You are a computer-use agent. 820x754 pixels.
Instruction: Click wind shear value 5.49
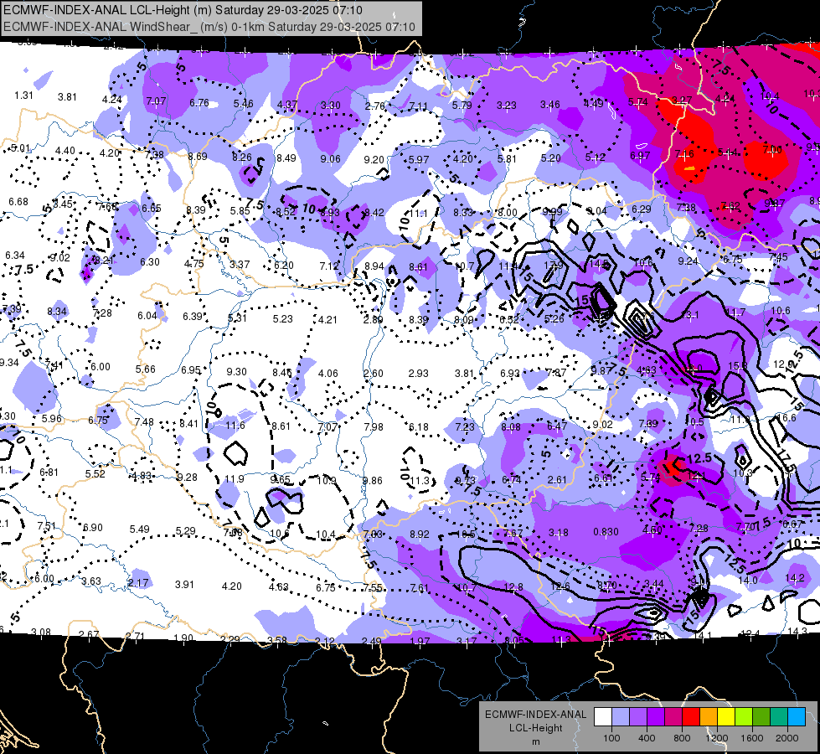tap(140, 529)
